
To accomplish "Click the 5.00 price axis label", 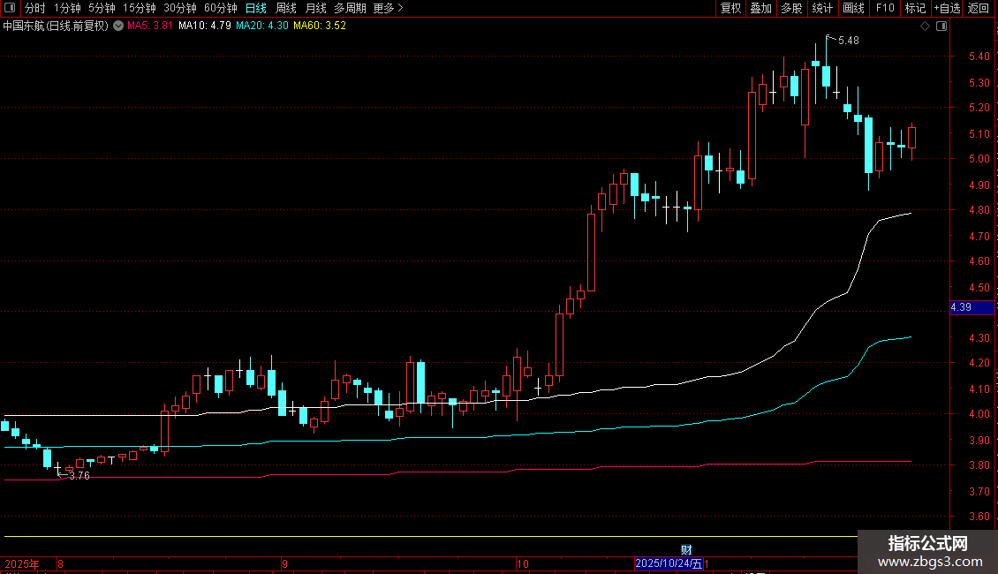I will click(x=979, y=159).
